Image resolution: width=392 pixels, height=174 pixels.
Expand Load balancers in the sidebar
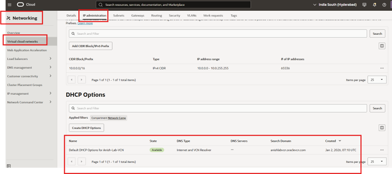tap(50, 59)
